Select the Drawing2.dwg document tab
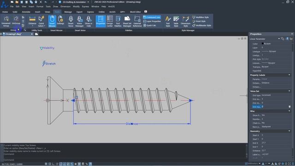295x166 pixels. [13, 34]
